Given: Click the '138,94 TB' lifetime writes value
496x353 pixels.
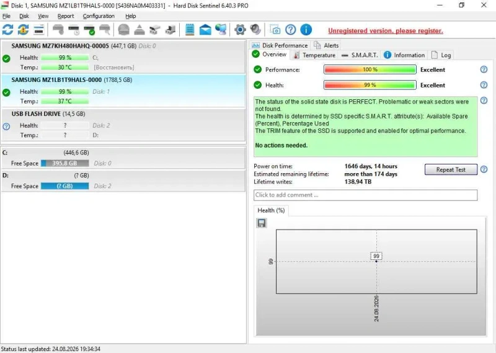Looking at the screenshot, I should pyautogui.click(x=358, y=182).
